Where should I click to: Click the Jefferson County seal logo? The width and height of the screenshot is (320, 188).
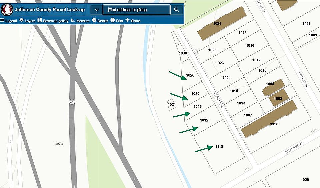coord(7,10)
